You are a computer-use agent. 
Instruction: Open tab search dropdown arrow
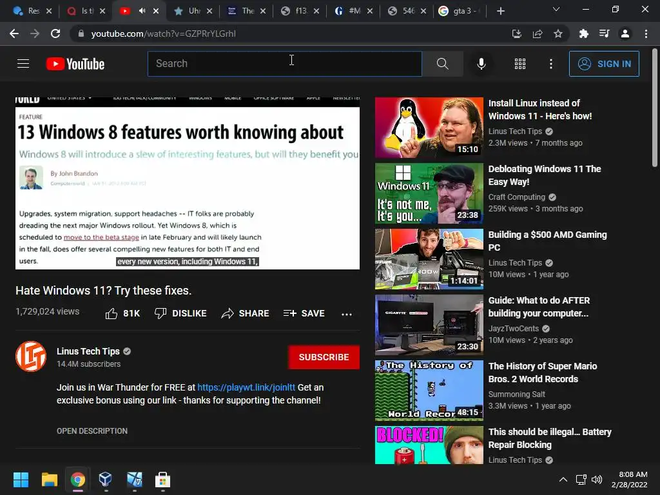click(556, 9)
